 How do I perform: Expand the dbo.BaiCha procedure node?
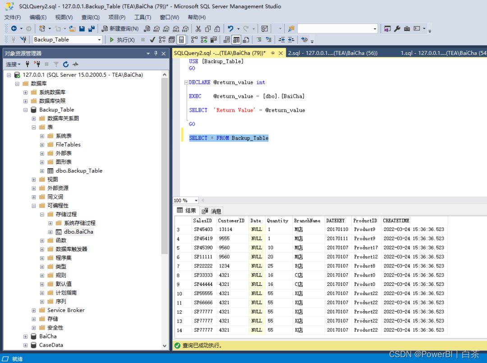pyautogui.click(x=51, y=232)
